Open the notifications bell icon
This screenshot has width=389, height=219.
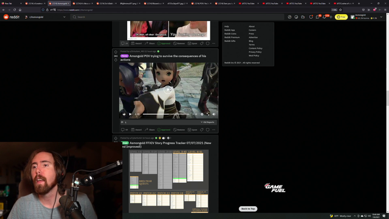point(325,17)
